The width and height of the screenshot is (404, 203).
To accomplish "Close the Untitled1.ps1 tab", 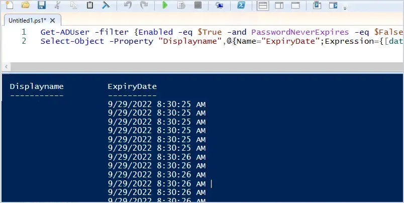I will coord(54,21).
